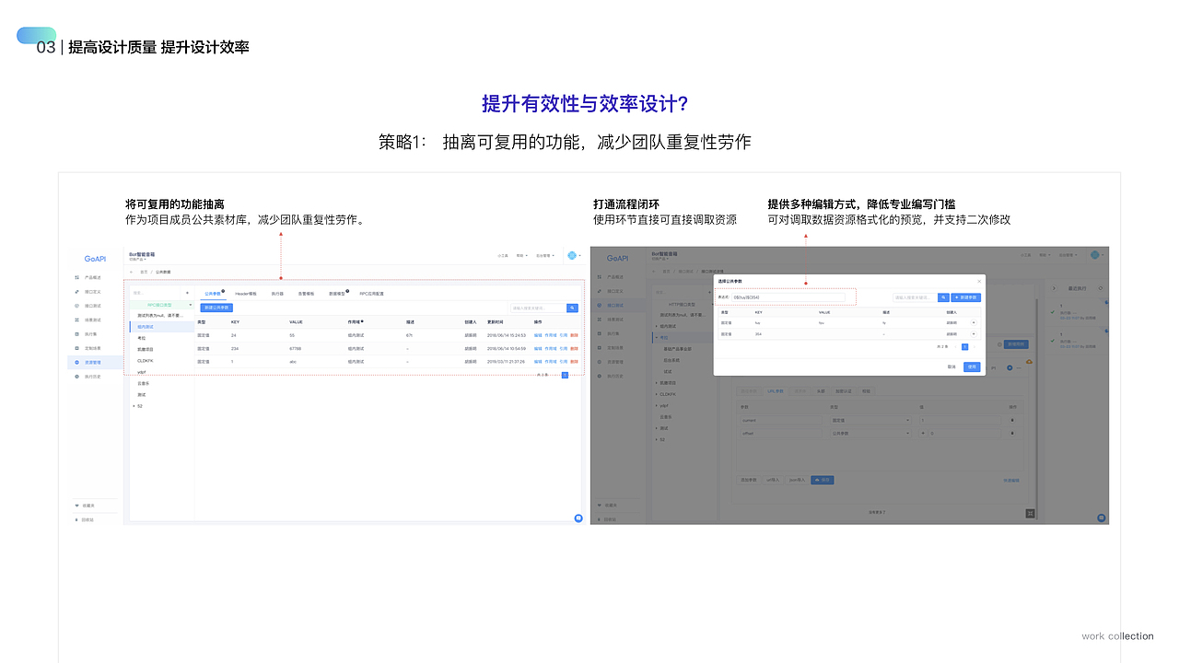Switch to the RPC应用配置 tab
The image size is (1179, 663).
coord(371,294)
